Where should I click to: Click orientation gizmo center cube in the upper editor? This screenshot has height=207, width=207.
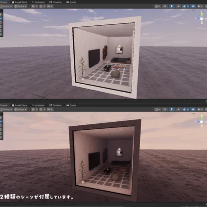coord(202,19)
